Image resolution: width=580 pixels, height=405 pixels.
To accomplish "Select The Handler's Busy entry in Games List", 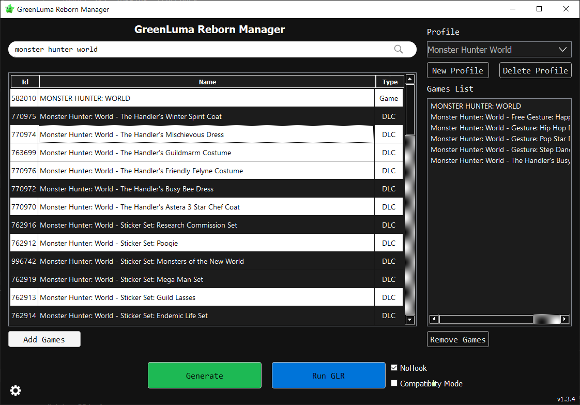I will point(500,160).
